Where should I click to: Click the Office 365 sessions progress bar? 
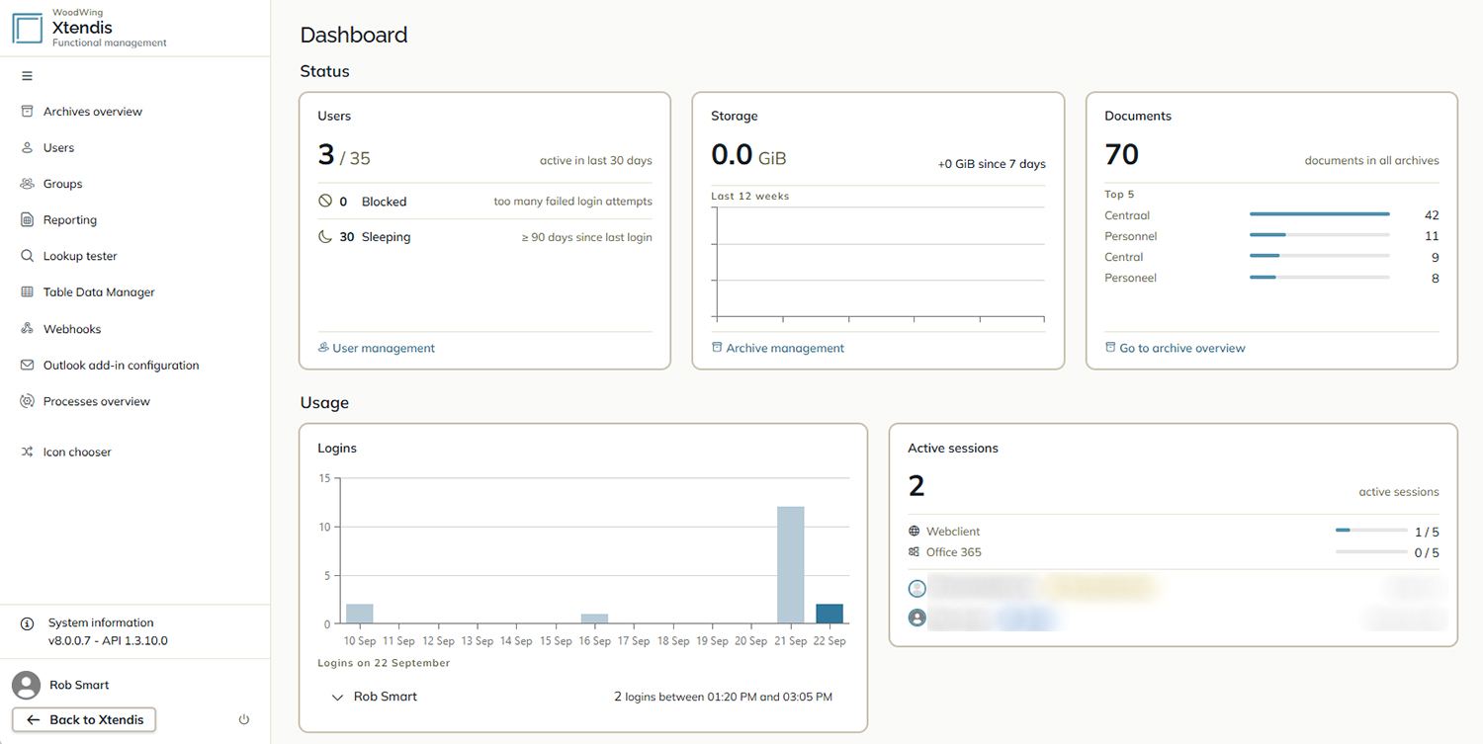click(x=1371, y=551)
